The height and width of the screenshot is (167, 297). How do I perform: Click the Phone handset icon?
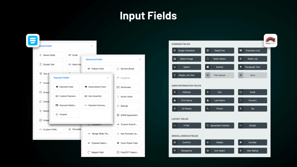pos(208,109)
